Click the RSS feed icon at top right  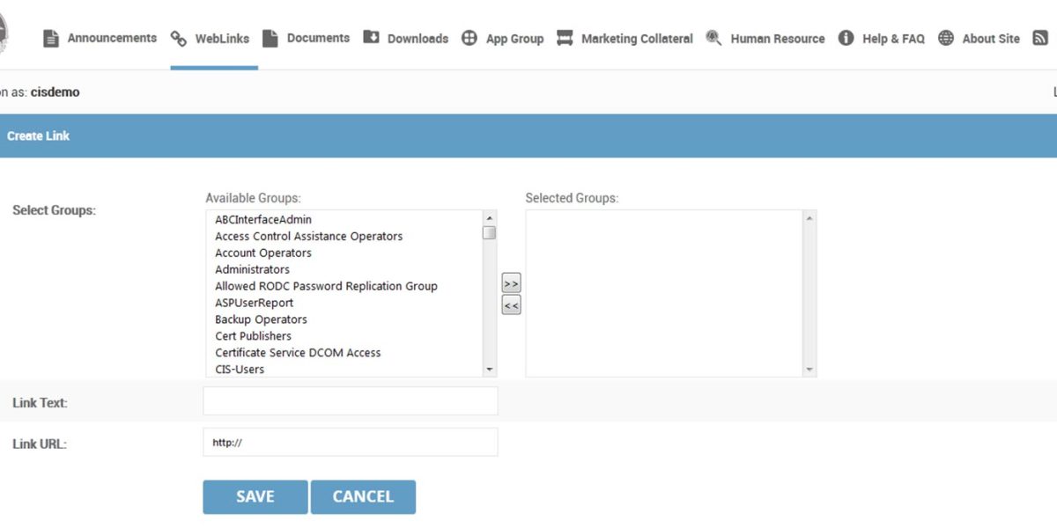click(x=1040, y=37)
